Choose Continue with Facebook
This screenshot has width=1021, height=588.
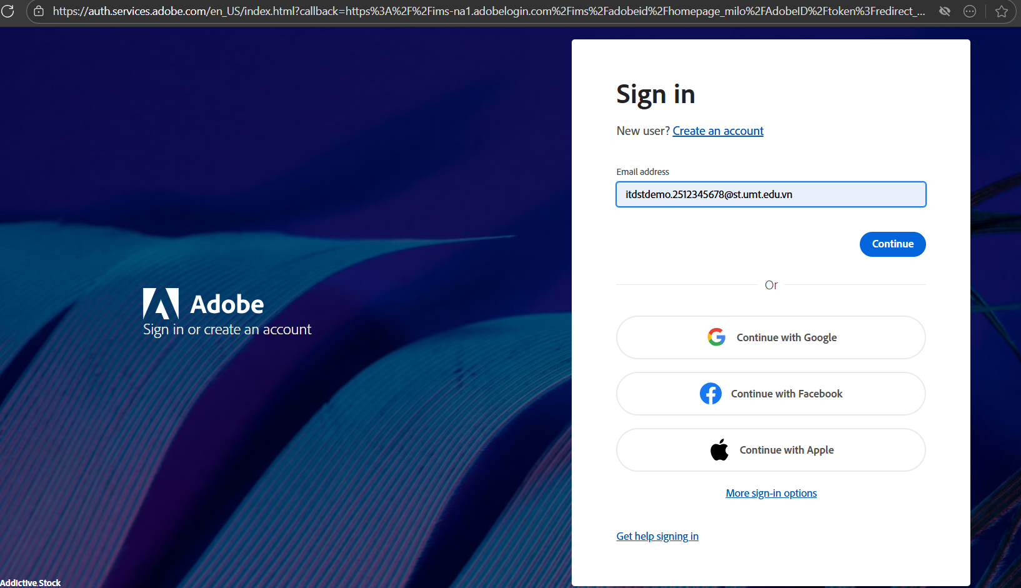coord(786,394)
